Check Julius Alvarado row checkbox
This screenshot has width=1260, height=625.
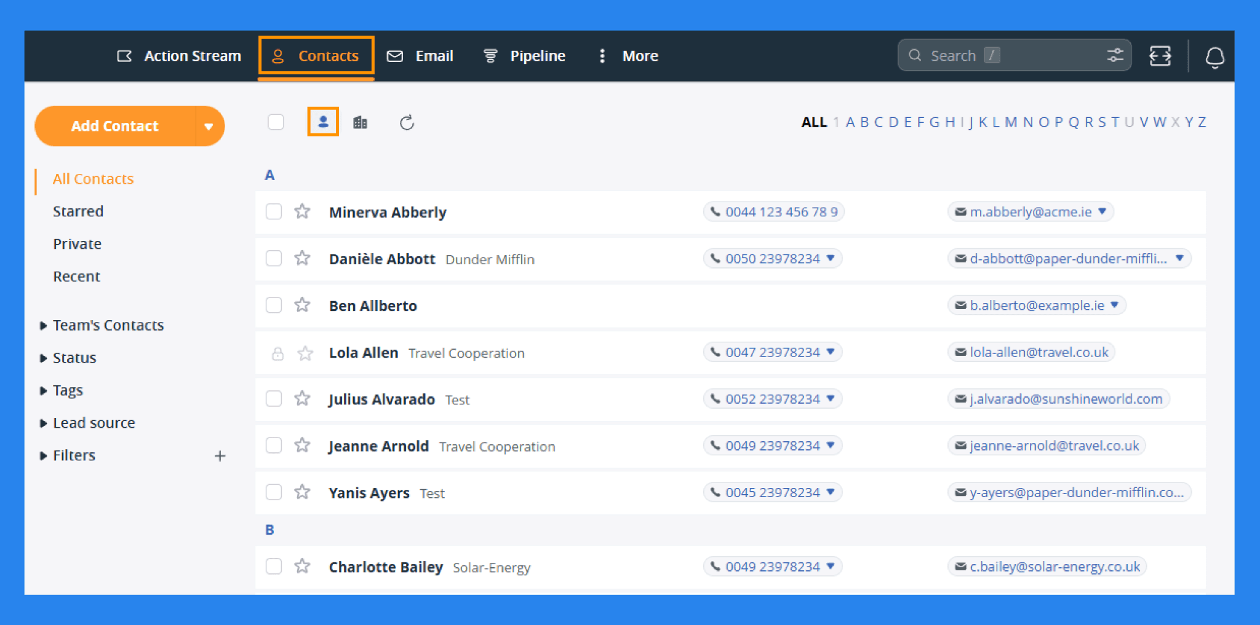click(274, 398)
